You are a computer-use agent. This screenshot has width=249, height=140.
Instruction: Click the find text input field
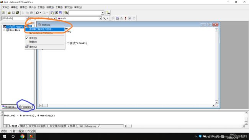pyautogui.click(x=85, y=13)
